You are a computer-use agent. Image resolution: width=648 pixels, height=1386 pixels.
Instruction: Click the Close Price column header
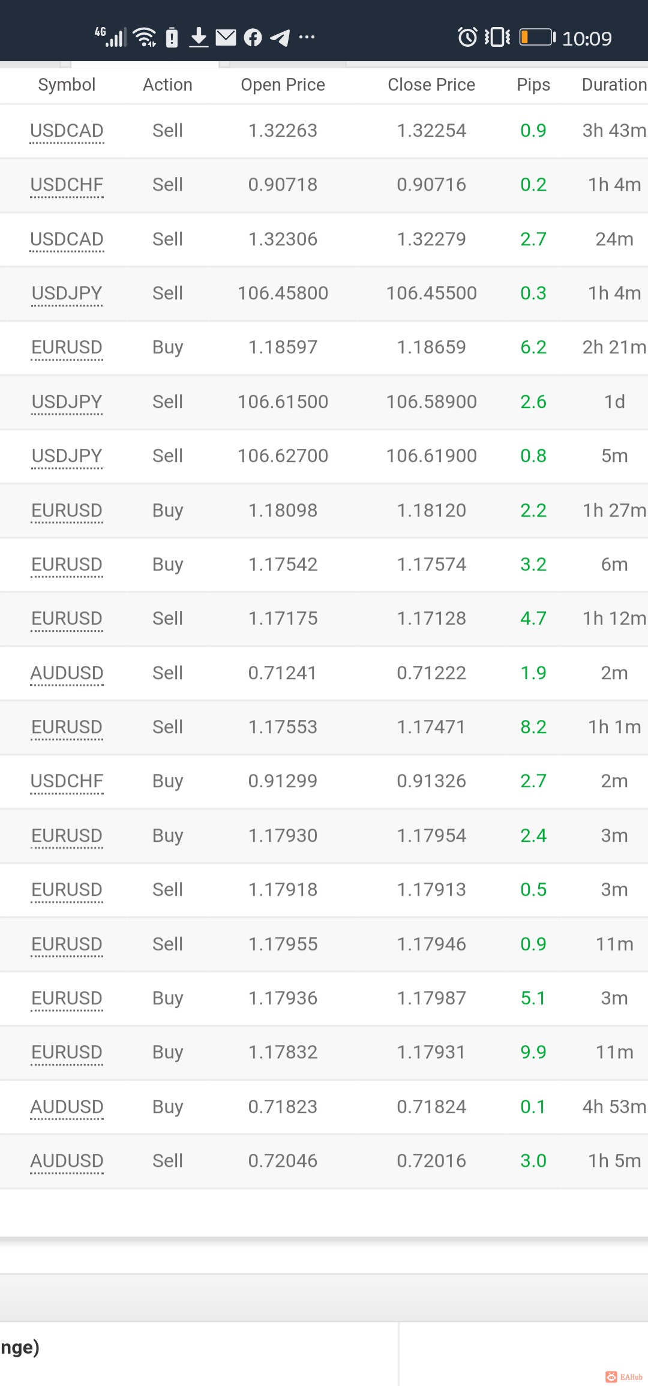click(x=431, y=85)
